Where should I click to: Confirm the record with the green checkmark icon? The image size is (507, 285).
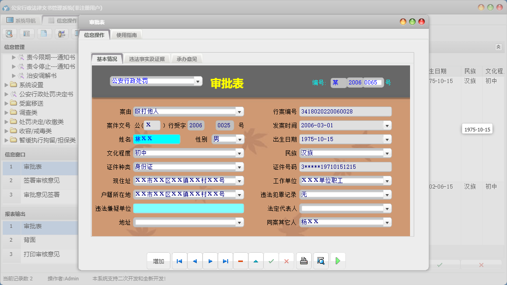[x=272, y=261]
